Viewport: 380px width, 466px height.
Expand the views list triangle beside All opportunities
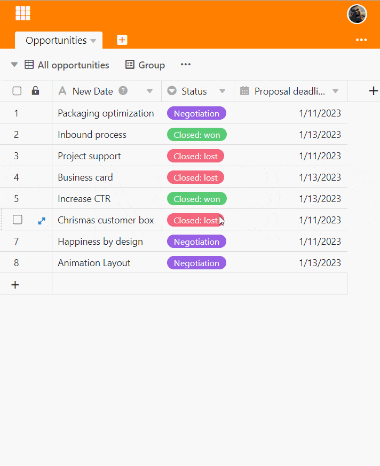[14, 65]
